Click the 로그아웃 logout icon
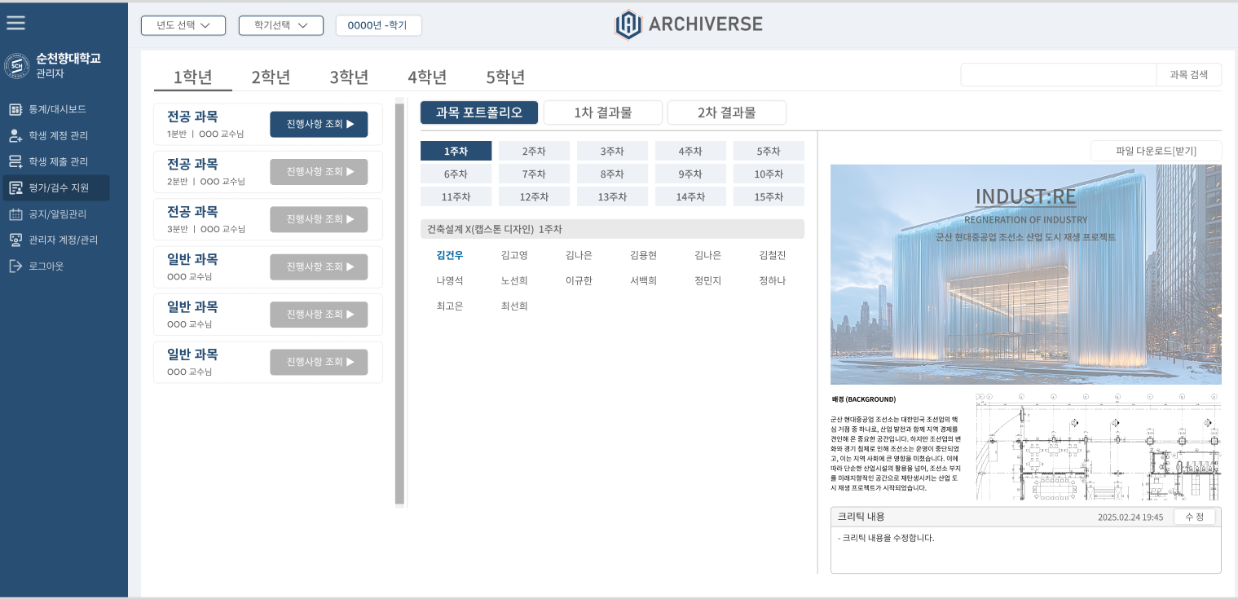This screenshot has height=599, width=1238. pos(15,266)
